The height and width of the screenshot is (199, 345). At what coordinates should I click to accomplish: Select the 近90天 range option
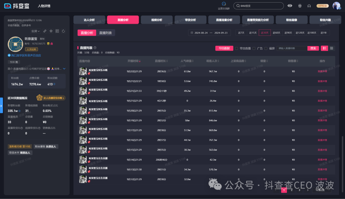(x=288, y=33)
